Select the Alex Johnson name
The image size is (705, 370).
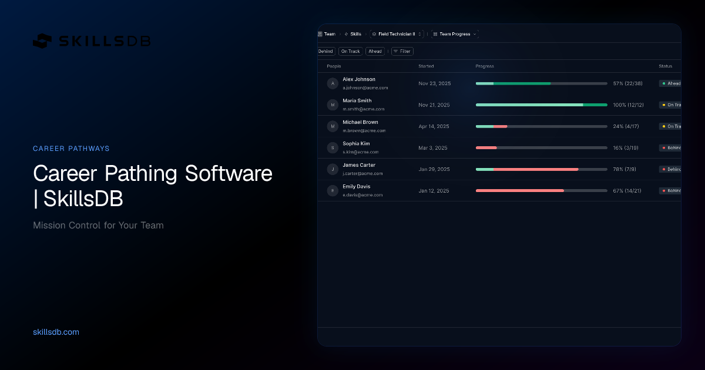click(x=359, y=79)
